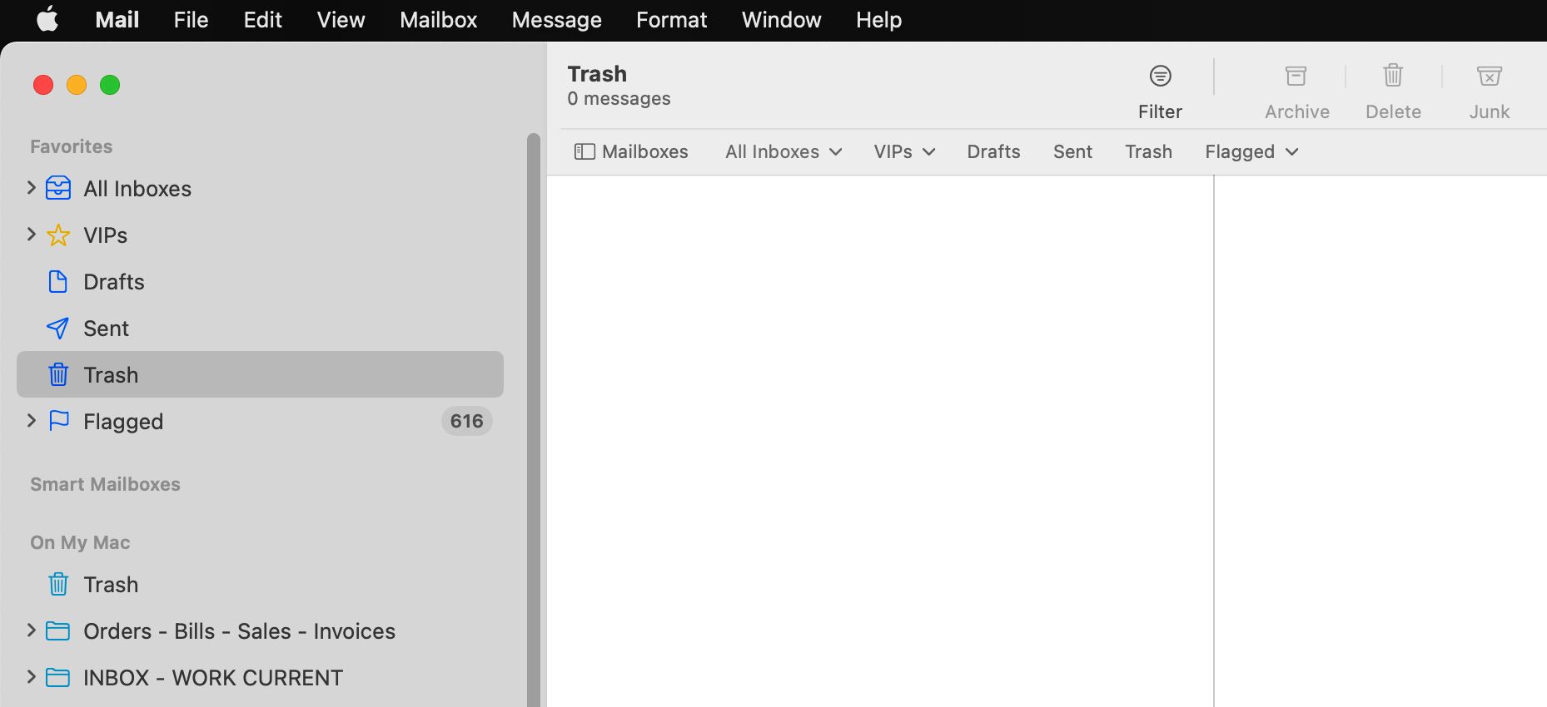Click the sidebar vertical scrollbar
Screen dimensions: 1547x707
pyautogui.click(x=534, y=419)
